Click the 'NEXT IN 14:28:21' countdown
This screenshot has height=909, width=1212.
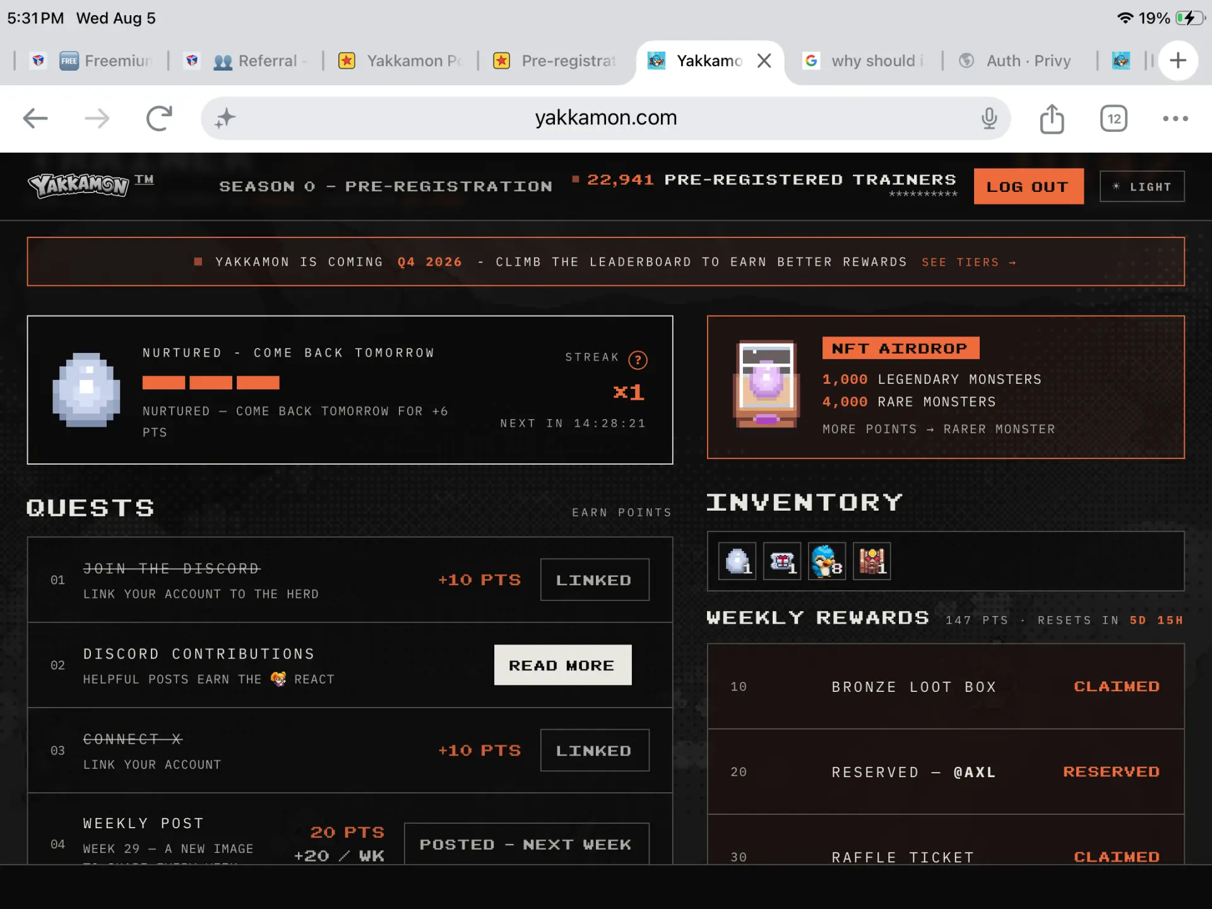pos(573,423)
